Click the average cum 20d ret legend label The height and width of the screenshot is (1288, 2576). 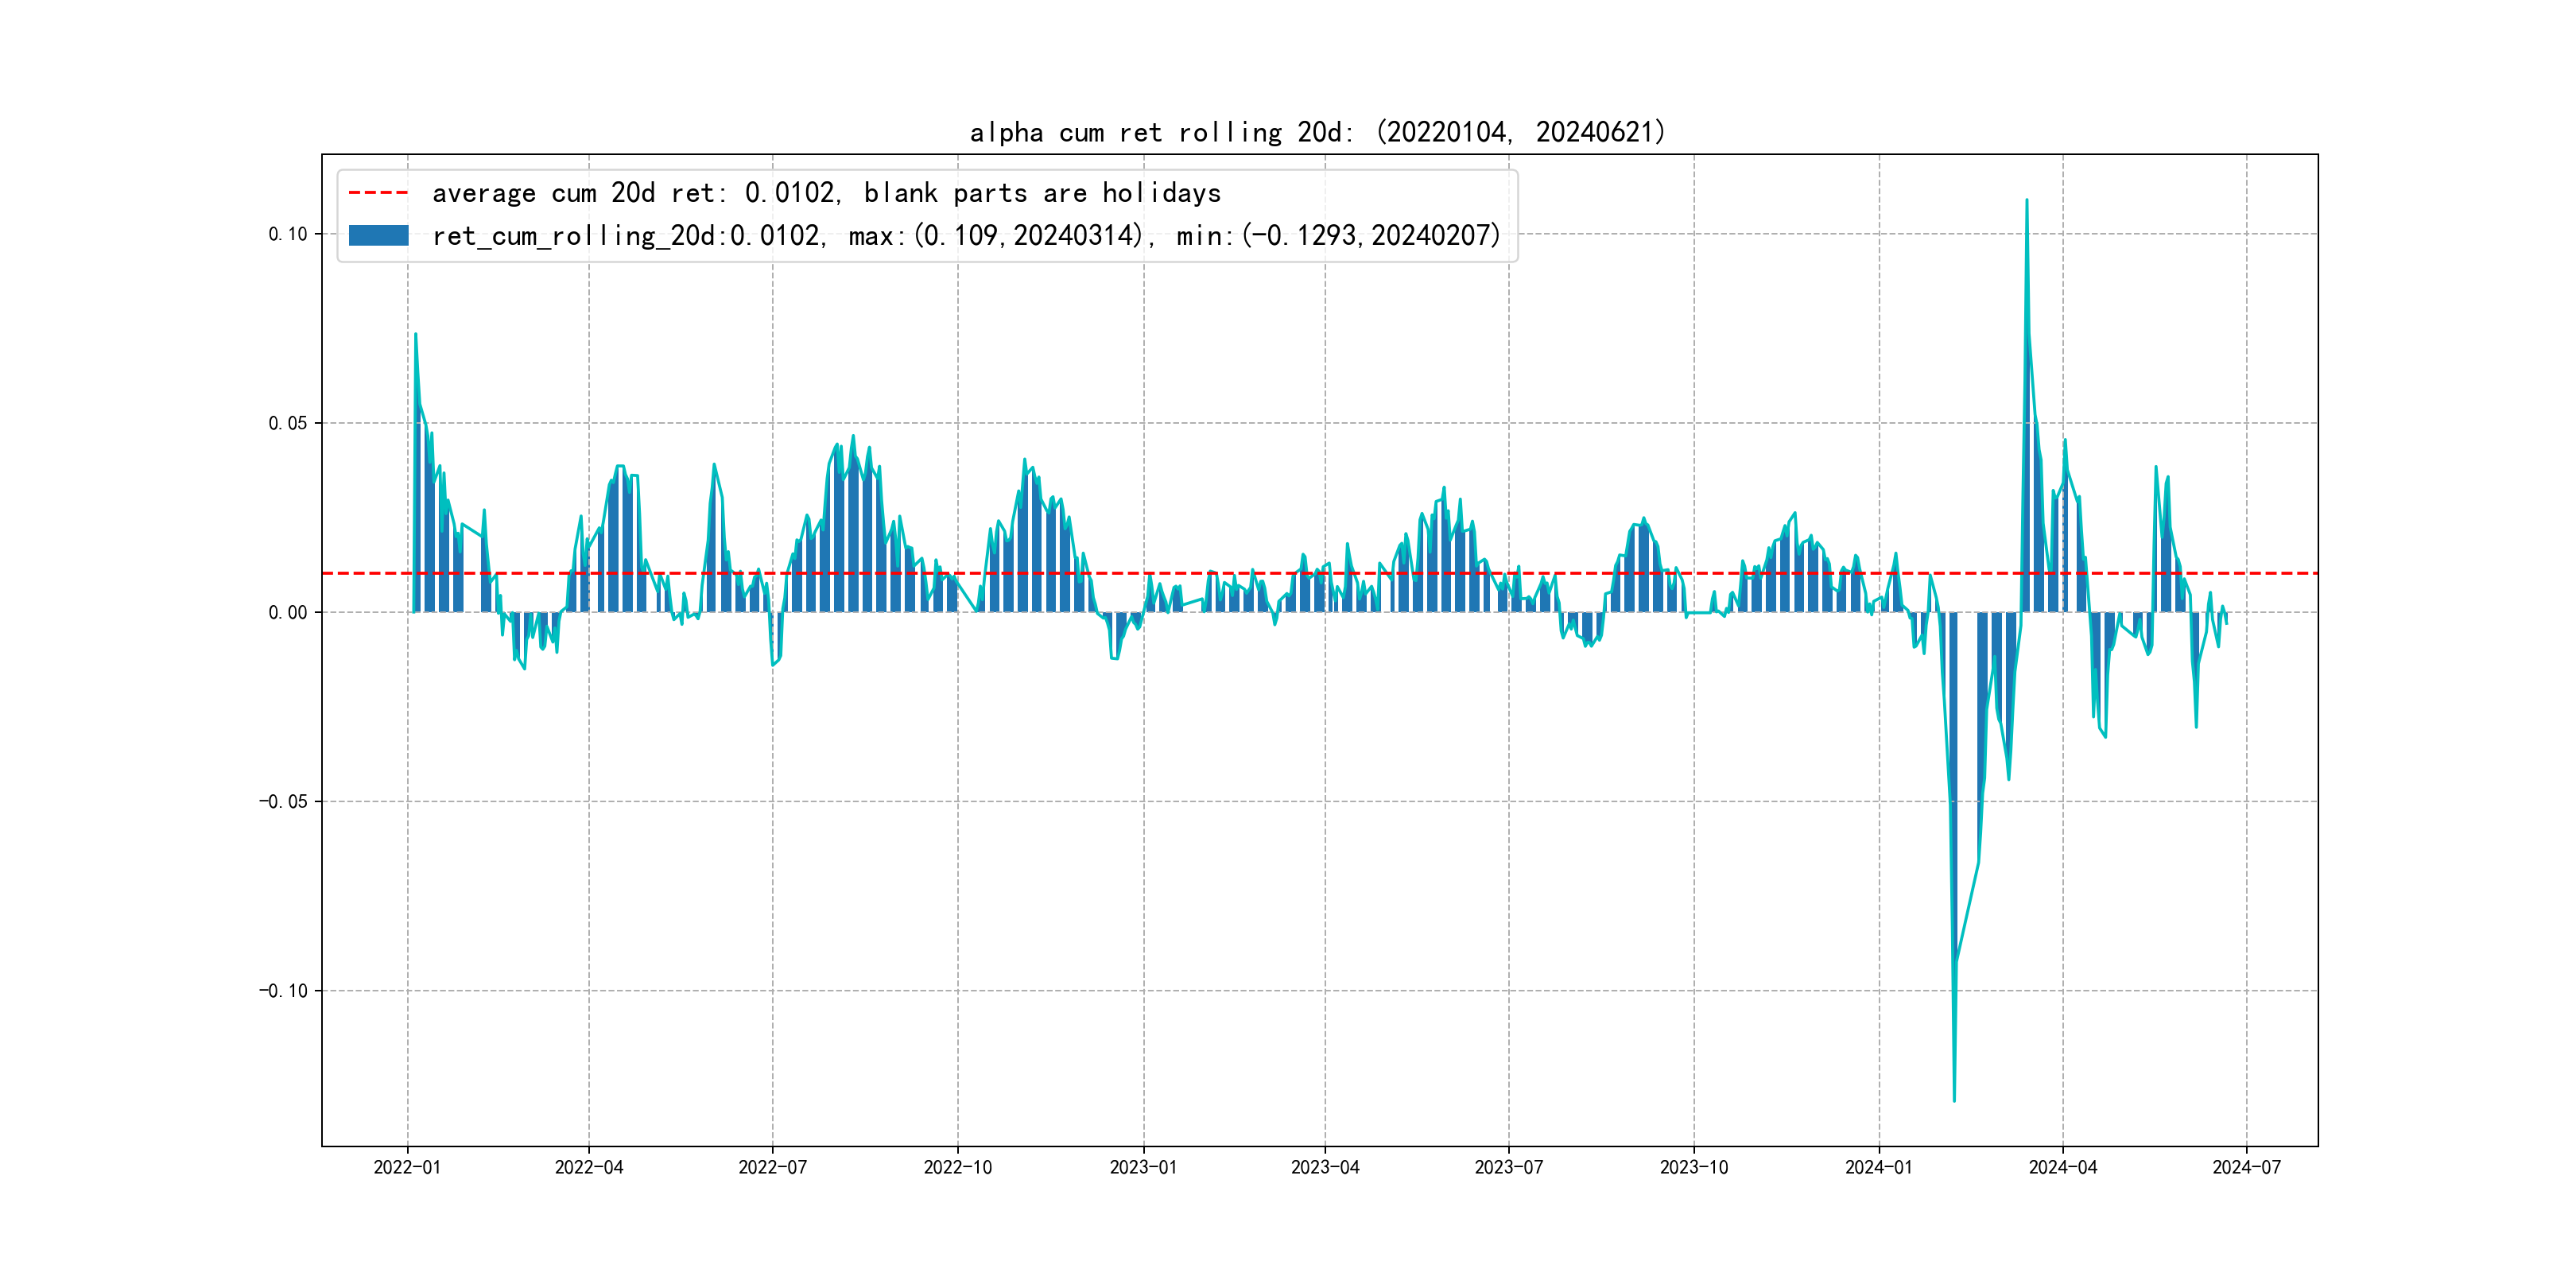click(x=826, y=192)
